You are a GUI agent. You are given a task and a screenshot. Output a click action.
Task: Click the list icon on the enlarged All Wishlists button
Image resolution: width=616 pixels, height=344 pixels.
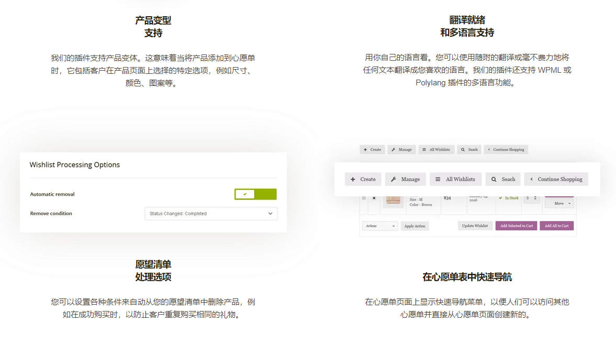(438, 179)
